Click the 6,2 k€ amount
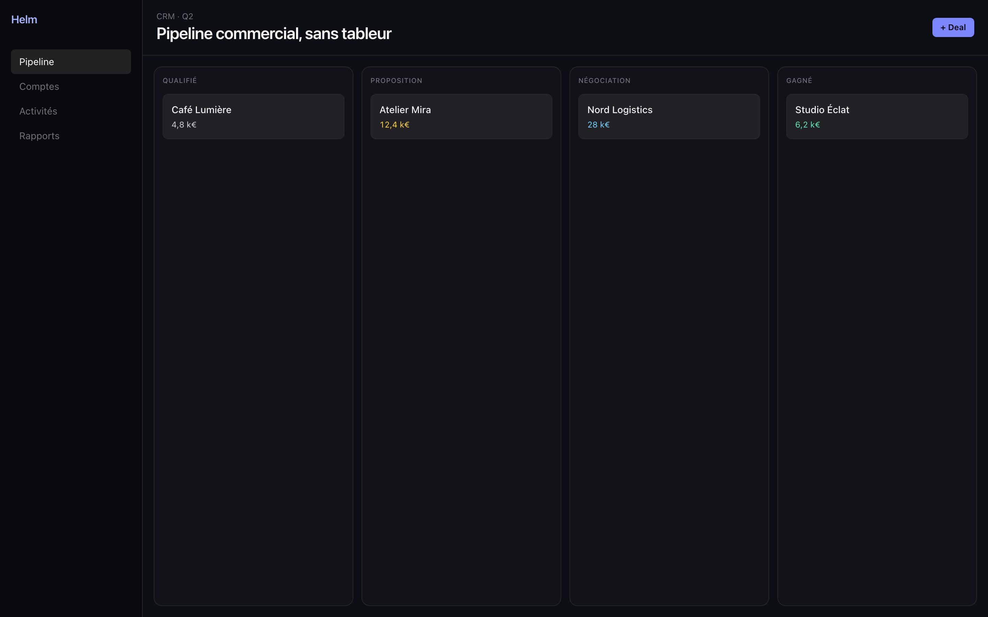This screenshot has width=988, height=617. coord(807,125)
